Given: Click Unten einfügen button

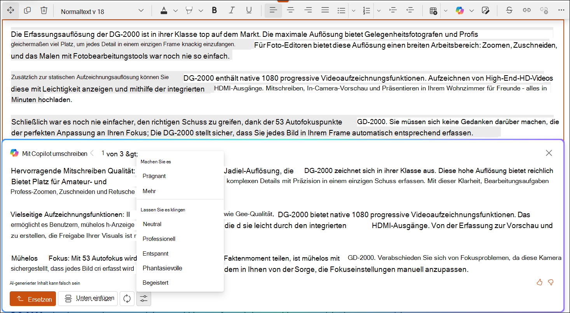Looking at the screenshot, I should [x=88, y=298].
